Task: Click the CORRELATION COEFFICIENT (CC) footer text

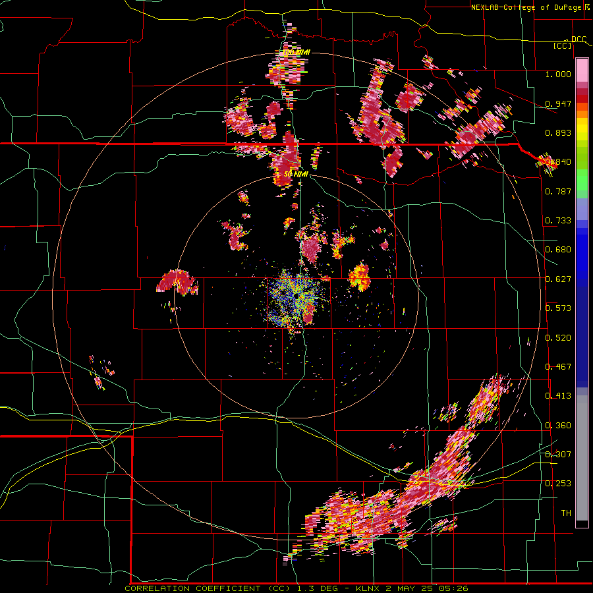Action: 208,588
